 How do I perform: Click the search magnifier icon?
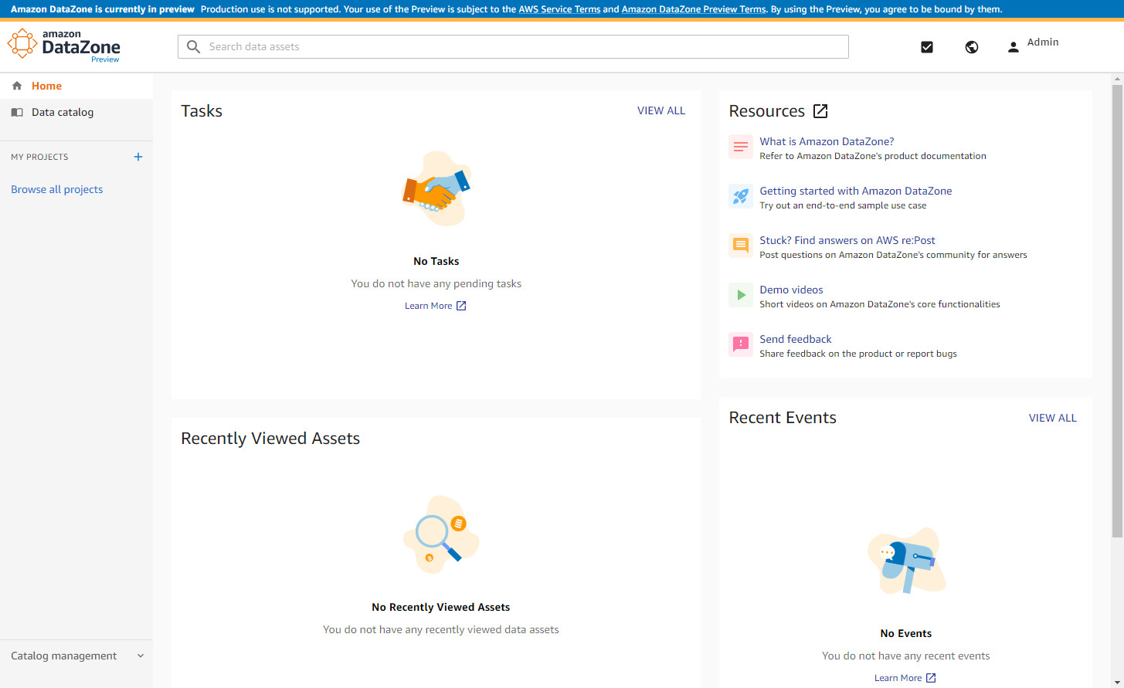tap(194, 47)
